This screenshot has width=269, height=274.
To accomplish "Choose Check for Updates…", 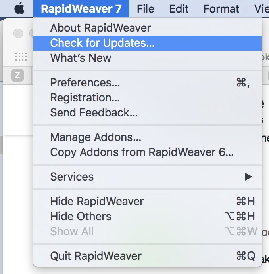I will [x=148, y=43].
